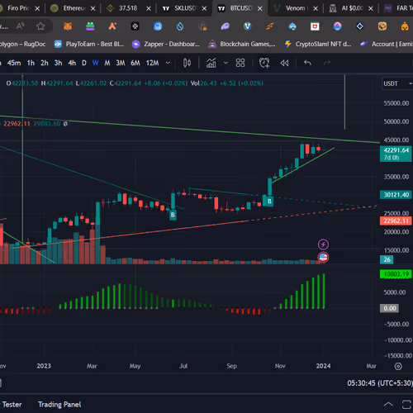
Task: Select the 2h timeframe
Action: pyautogui.click(x=45, y=63)
